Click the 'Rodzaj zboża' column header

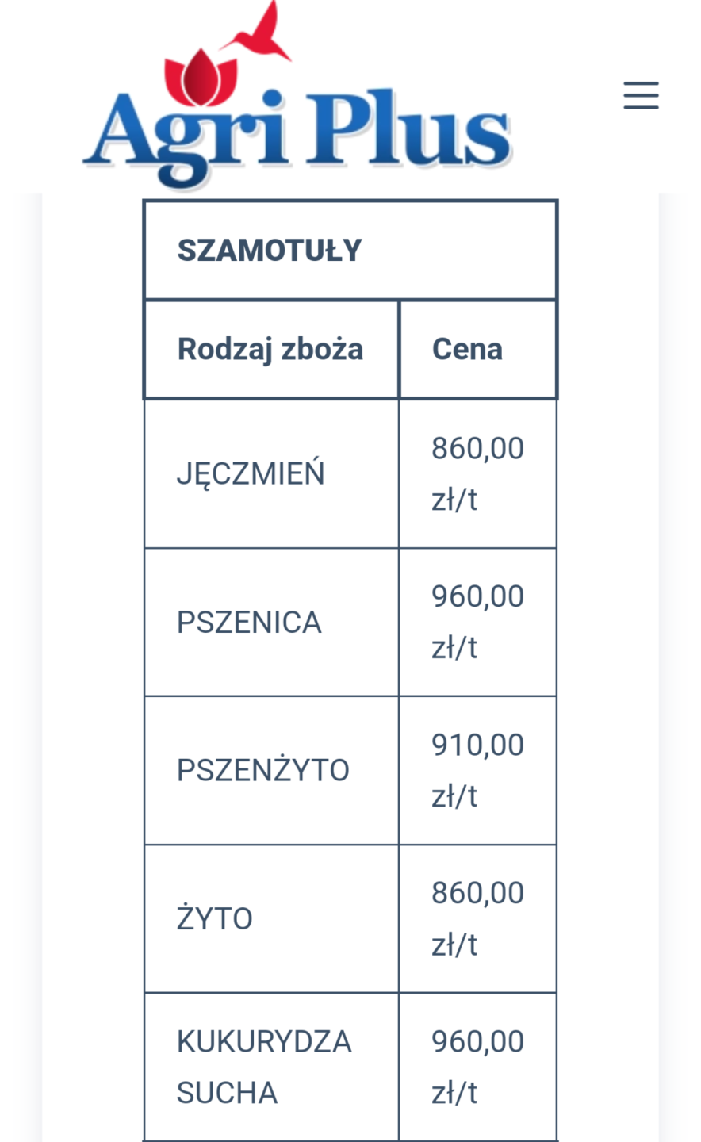[x=270, y=349]
